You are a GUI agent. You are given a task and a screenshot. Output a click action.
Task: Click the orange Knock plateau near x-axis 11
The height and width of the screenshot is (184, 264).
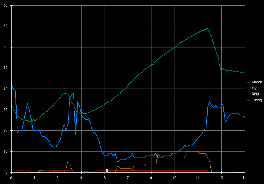point(193,151)
